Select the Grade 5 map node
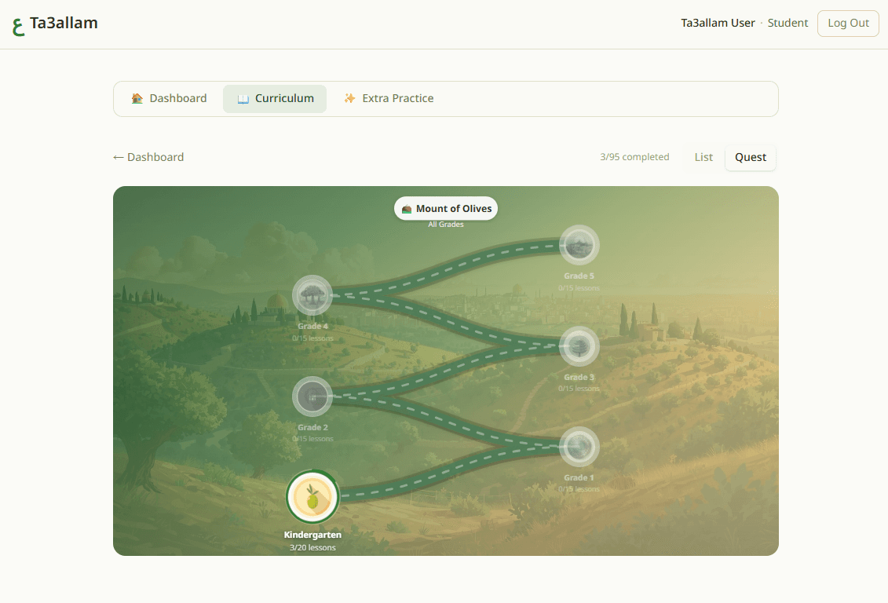The image size is (888, 603). [579, 245]
